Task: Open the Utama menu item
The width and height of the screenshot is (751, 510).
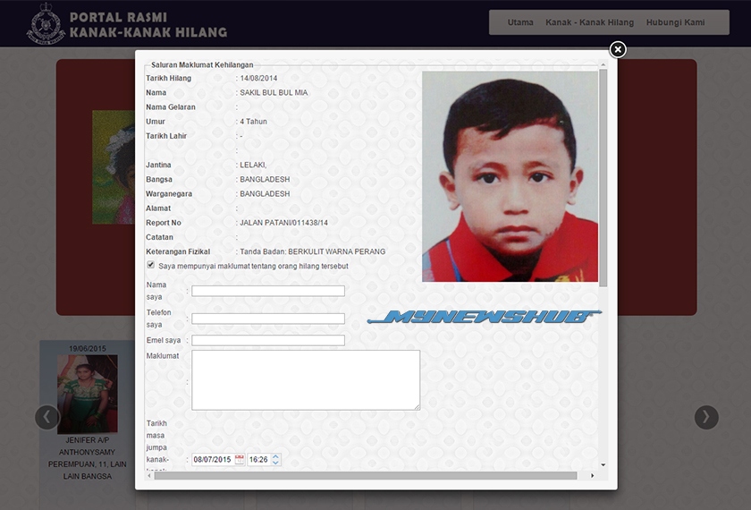Action: [520, 22]
